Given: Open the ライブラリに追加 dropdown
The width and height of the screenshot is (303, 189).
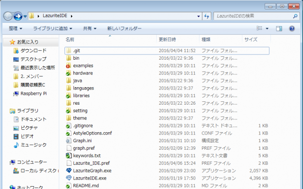Looking at the screenshot, I should pos(53,28).
